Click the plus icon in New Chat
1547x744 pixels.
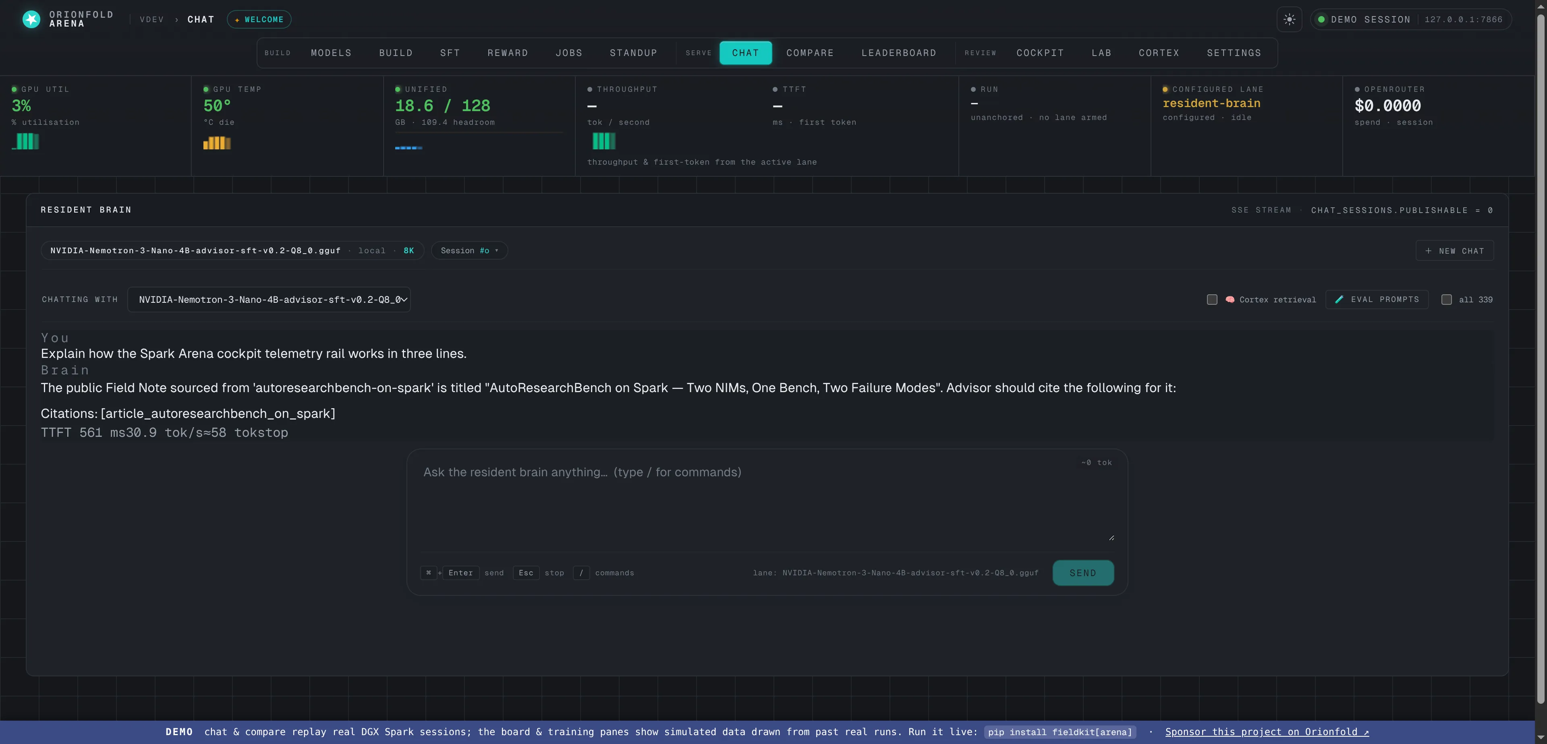(1428, 251)
